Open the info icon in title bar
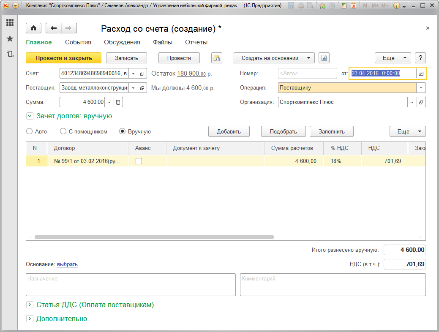Image resolution: width=439 pixels, height=332 pixels. click(x=396, y=5)
